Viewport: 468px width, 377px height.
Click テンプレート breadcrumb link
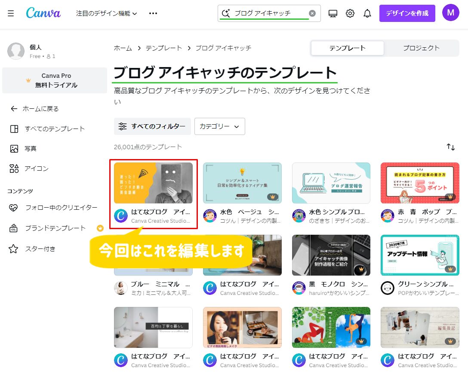coord(164,48)
